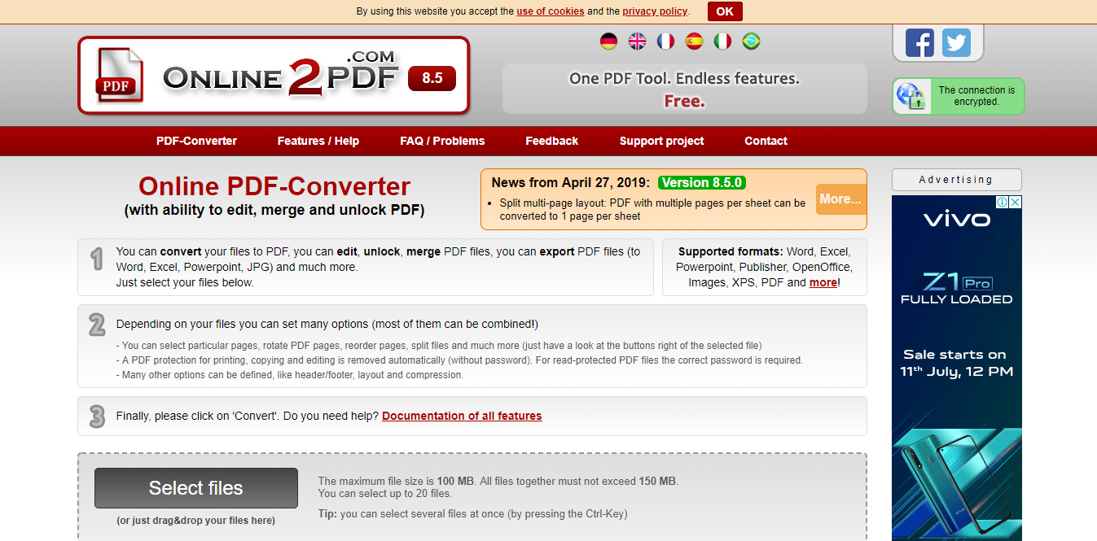Click the 8.5 version badge
Screen dimensions: 1097x541
432,78
